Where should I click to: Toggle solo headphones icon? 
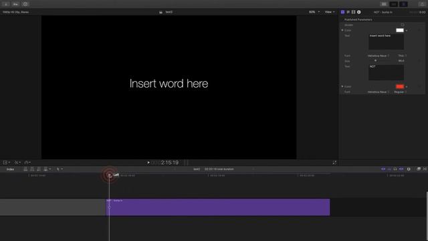[395, 169]
